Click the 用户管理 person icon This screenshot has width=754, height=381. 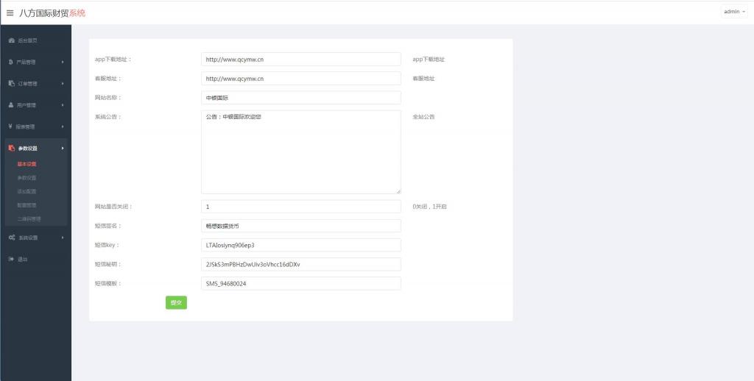(11, 104)
